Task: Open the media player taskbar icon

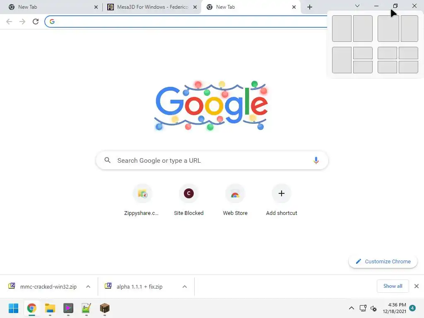Action: point(68,308)
